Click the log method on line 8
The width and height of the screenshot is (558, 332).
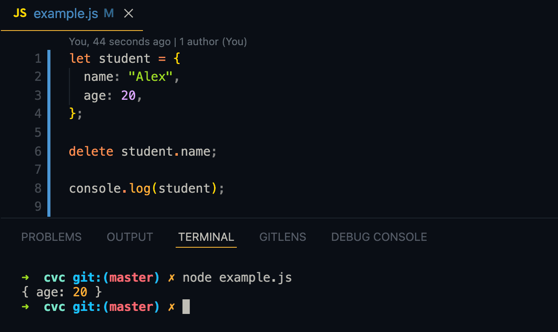pyautogui.click(x=139, y=188)
